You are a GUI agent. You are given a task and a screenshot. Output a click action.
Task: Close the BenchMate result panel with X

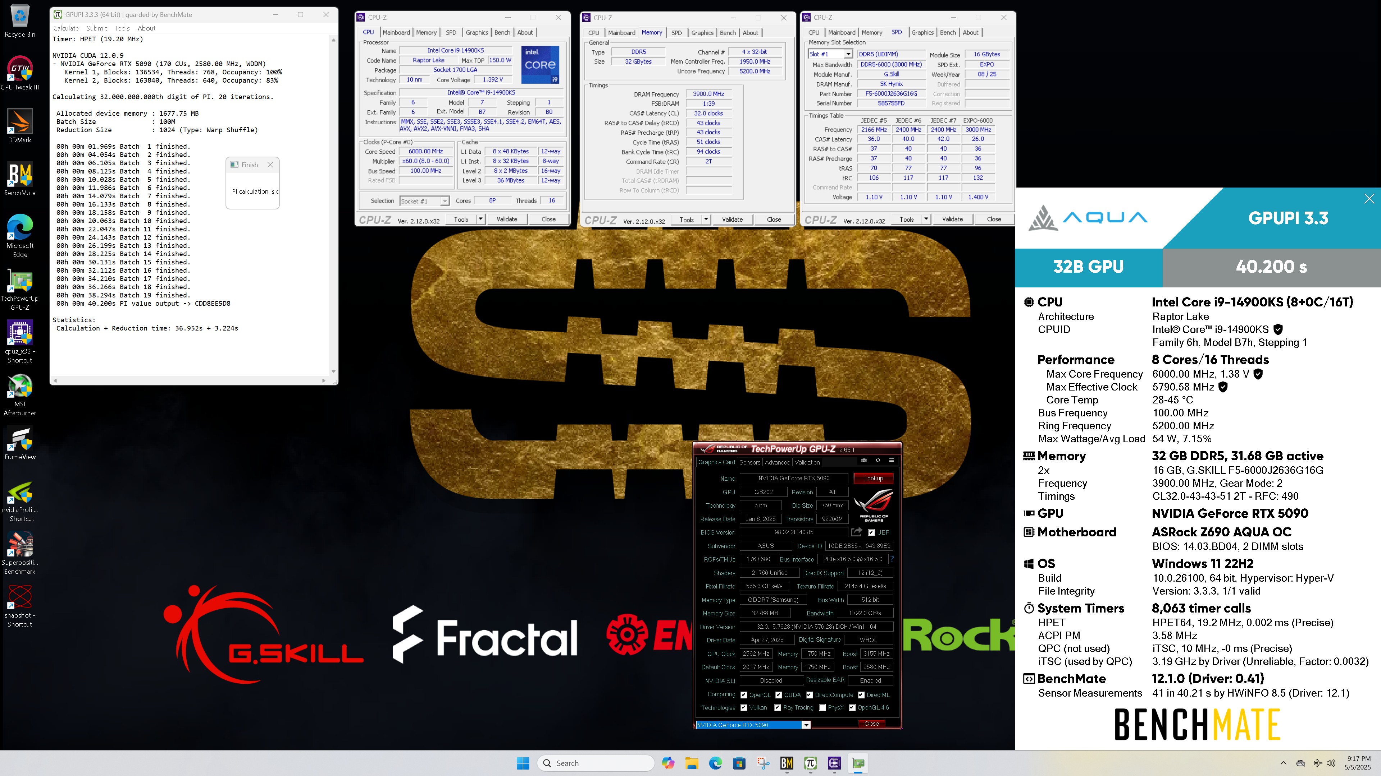click(x=1369, y=199)
